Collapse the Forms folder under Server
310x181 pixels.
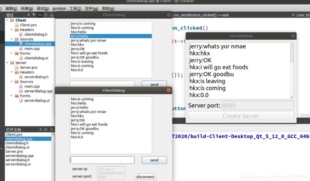click(11, 96)
